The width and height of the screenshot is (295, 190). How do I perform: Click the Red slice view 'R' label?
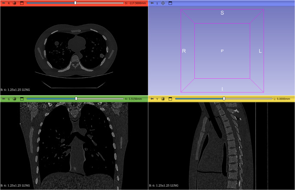(9, 3)
